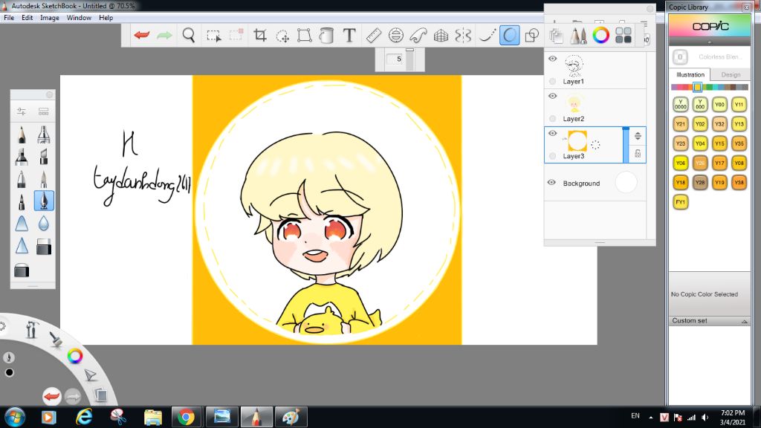Select the Quick Transform tool
This screenshot has height=428, width=761.
tap(282, 36)
